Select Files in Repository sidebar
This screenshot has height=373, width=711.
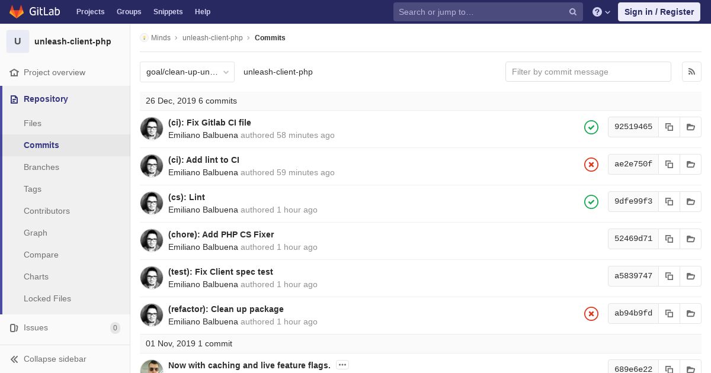[33, 123]
